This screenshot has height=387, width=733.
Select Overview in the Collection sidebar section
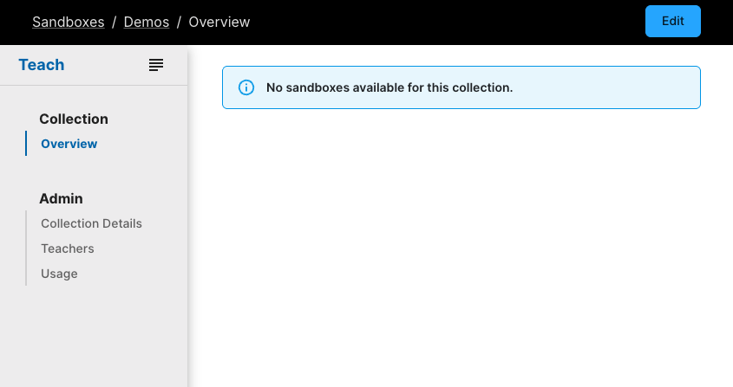click(69, 144)
